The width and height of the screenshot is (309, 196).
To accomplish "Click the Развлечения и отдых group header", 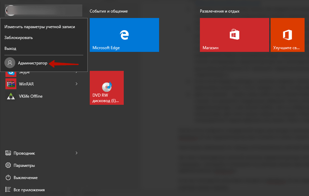I will click(220, 11).
